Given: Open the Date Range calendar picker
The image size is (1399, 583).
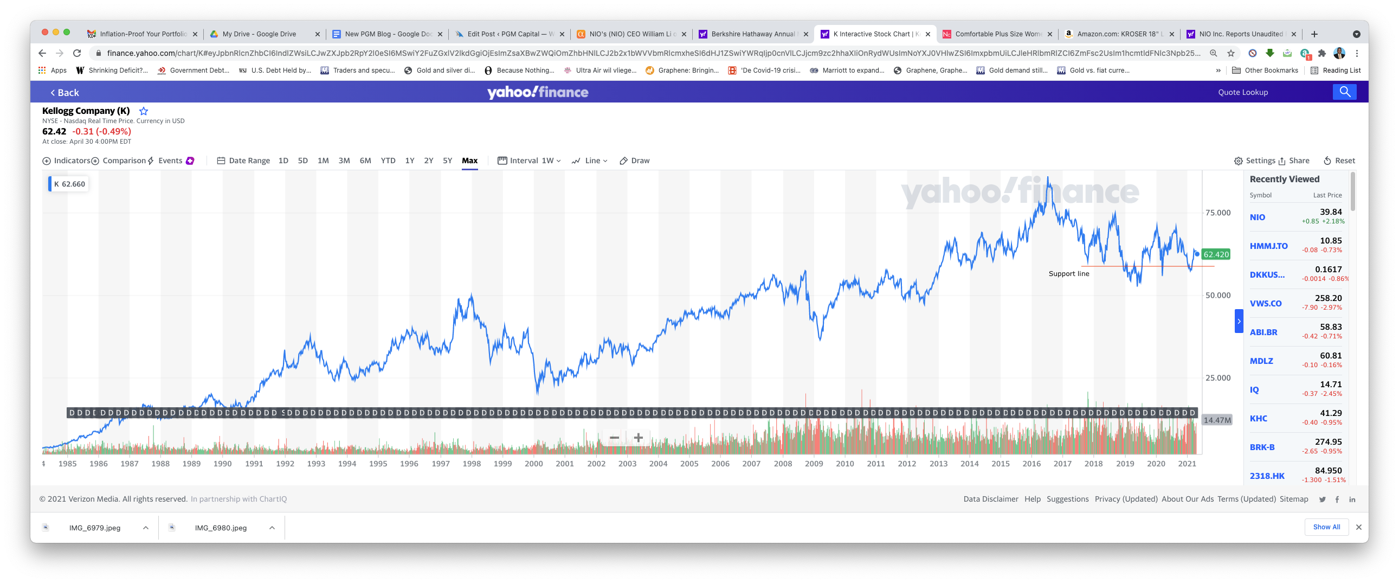Looking at the screenshot, I should (x=243, y=161).
